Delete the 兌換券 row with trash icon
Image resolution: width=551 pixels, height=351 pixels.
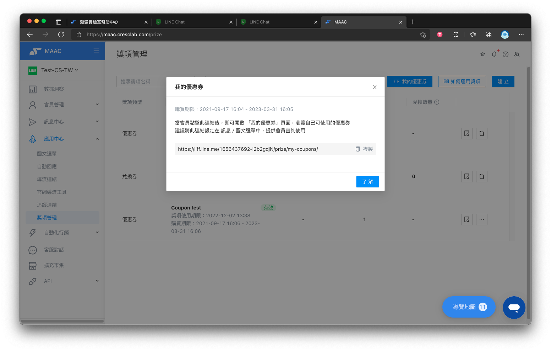pos(482,176)
